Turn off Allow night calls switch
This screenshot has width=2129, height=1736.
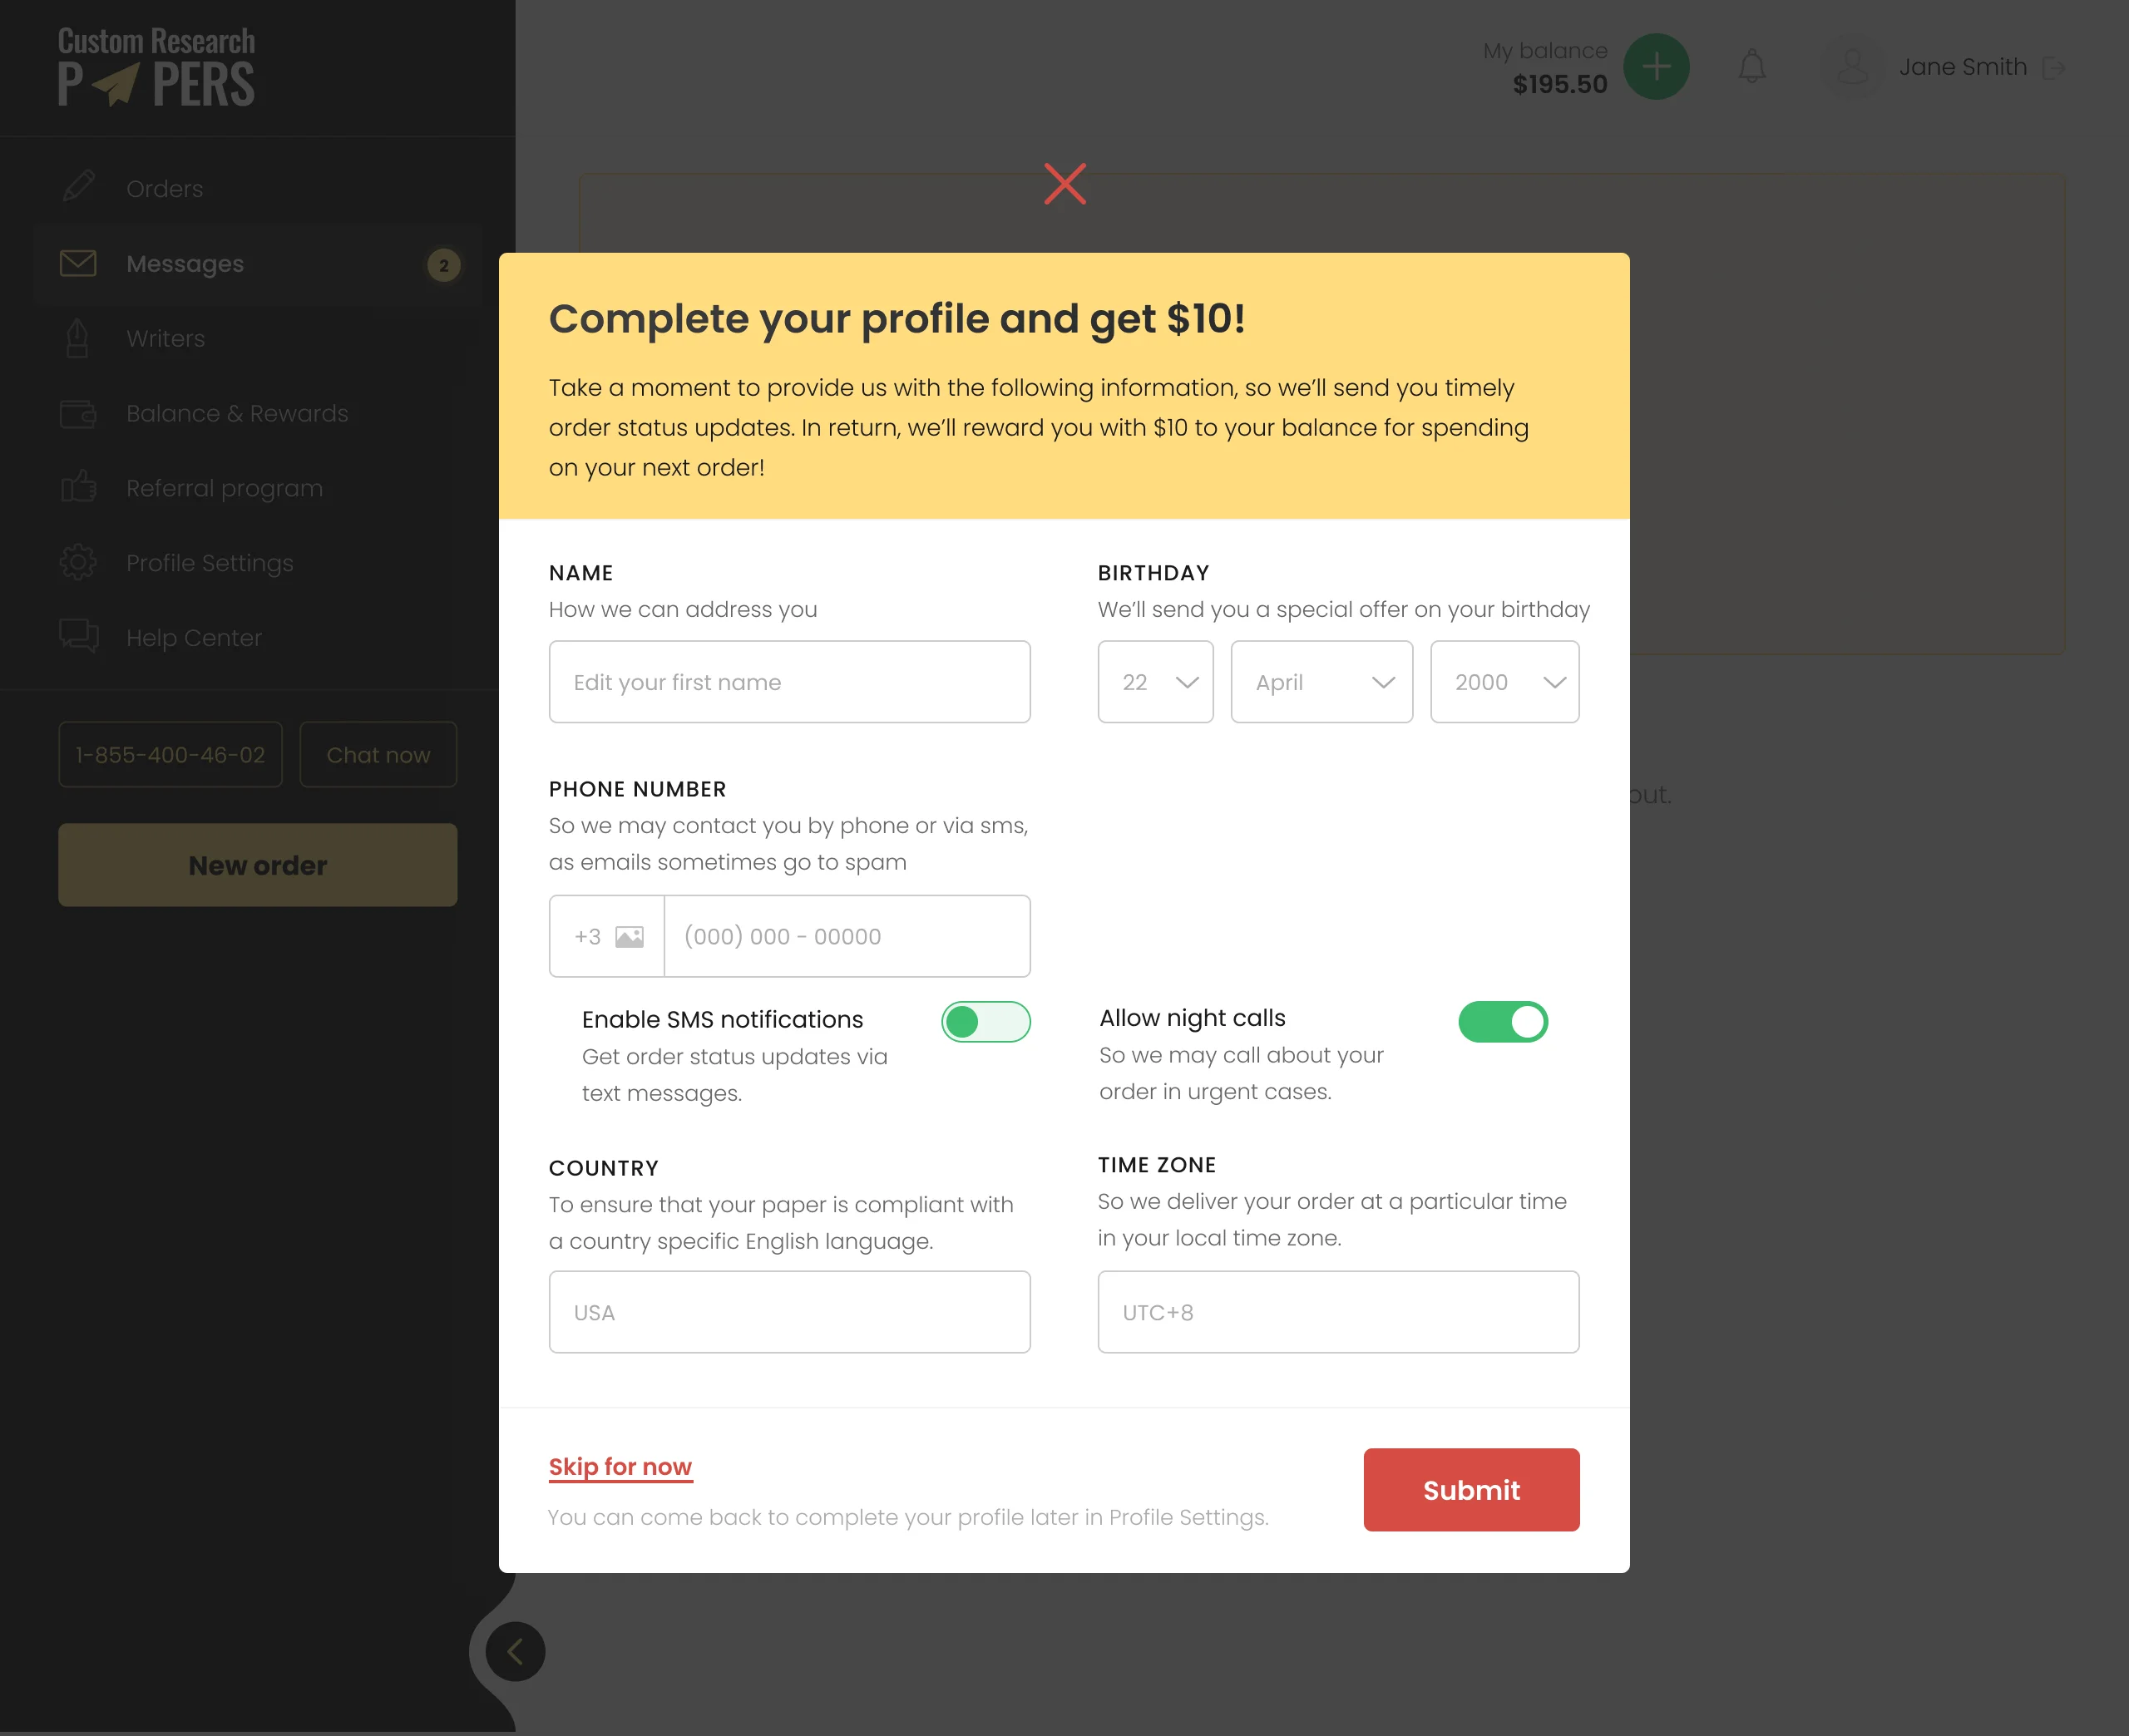[x=1502, y=1022]
